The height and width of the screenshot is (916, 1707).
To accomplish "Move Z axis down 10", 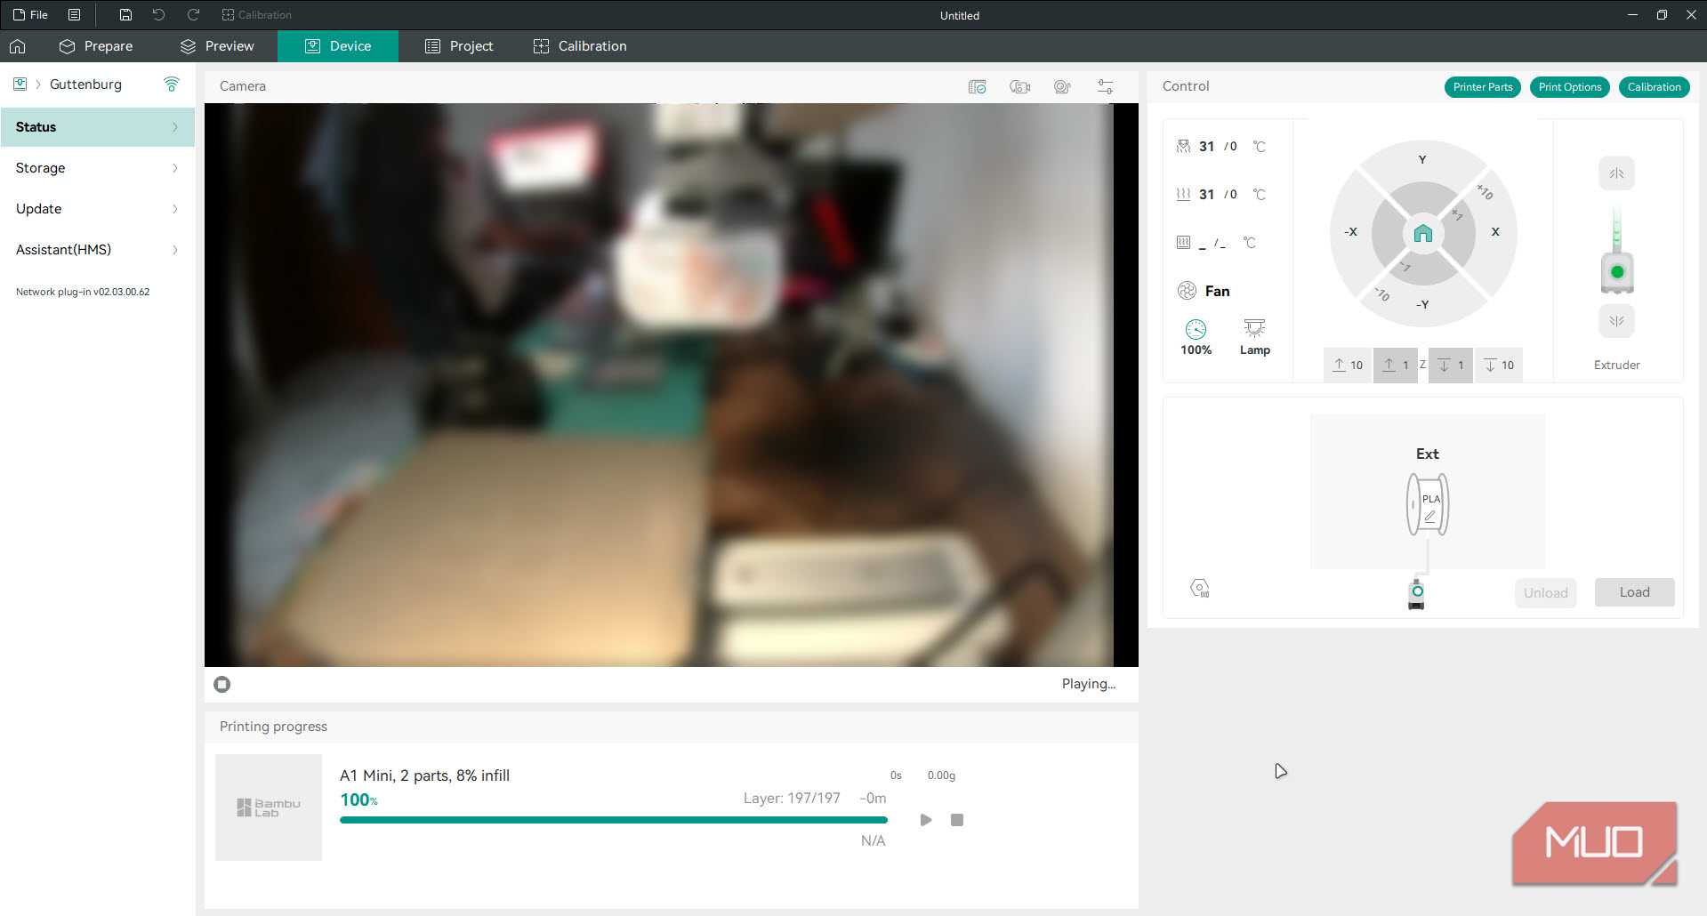I will pyautogui.click(x=1500, y=365).
